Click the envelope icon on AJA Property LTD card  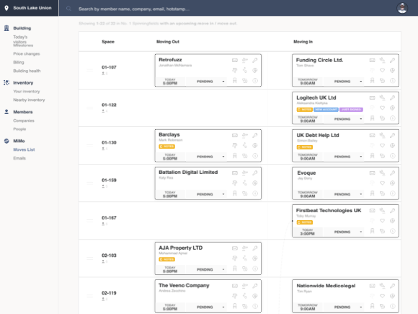click(235, 248)
